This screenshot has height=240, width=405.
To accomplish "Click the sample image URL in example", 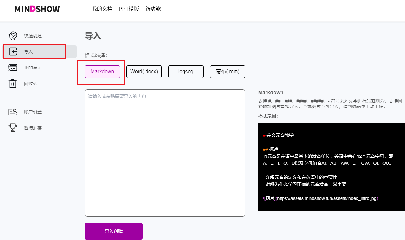I will [x=327, y=198].
